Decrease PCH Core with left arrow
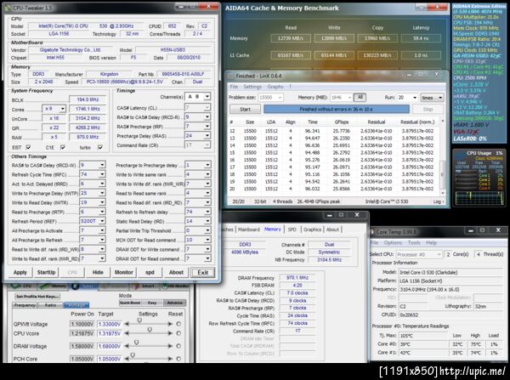The width and height of the screenshot is (510, 380). point(127,359)
